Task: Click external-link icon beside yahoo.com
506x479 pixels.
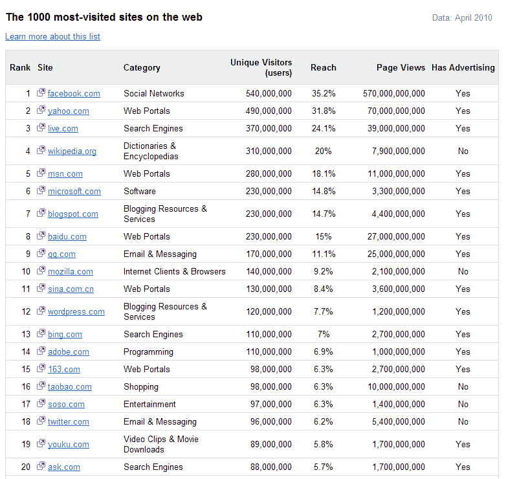Action: 41,110
